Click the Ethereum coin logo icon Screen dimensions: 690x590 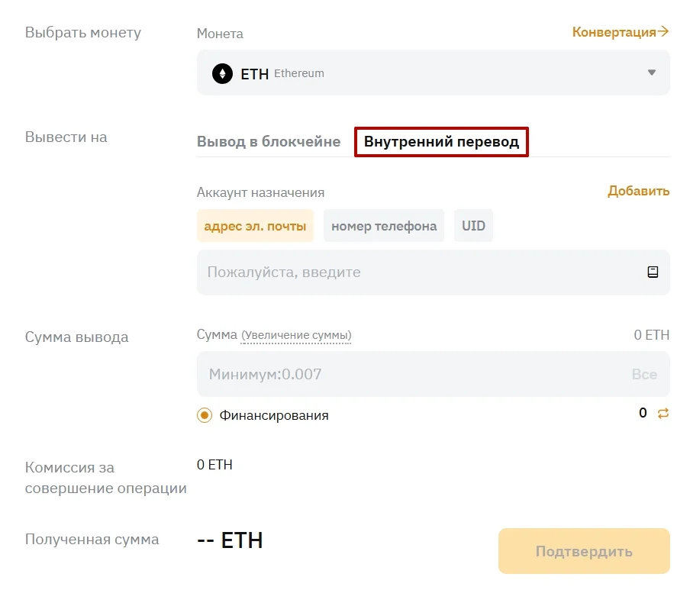[x=222, y=74]
